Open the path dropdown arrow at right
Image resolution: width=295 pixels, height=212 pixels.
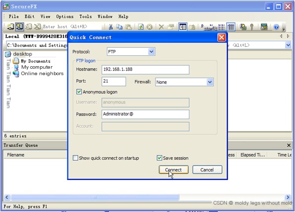(x=288, y=45)
